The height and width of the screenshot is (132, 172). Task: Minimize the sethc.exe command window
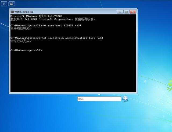click(120, 12)
